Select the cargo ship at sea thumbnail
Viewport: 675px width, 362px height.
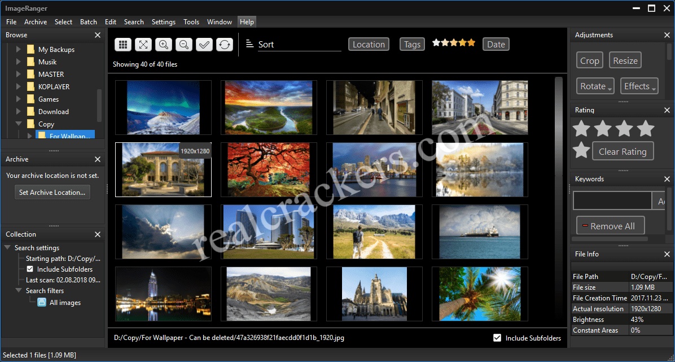[x=480, y=232]
